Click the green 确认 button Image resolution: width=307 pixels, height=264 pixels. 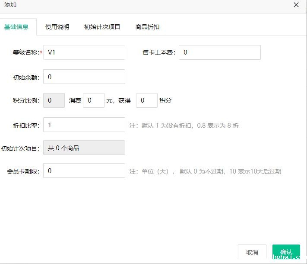(286, 252)
